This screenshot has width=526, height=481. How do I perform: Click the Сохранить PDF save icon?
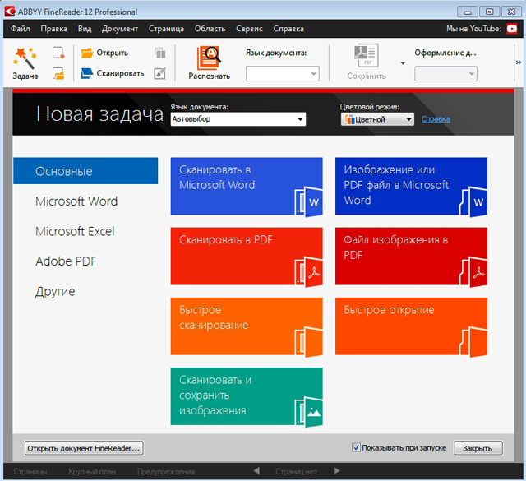pos(367,56)
